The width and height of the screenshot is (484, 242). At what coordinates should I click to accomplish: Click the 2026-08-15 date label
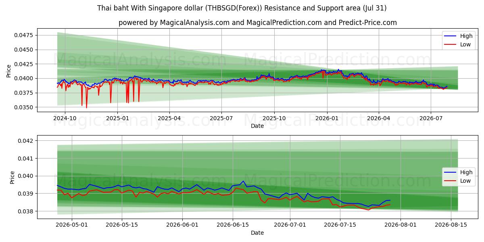click(451, 226)
